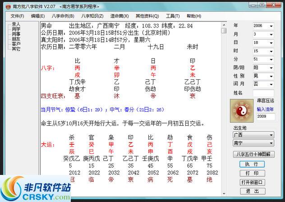Click the 农历日期 line text
The image size is (285, 202).
pyautogui.click(x=120, y=47)
